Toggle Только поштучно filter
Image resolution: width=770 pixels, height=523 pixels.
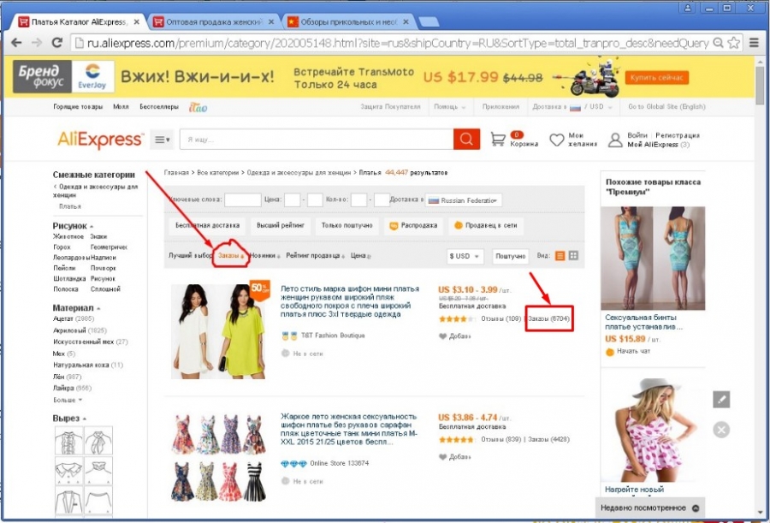pyautogui.click(x=347, y=226)
